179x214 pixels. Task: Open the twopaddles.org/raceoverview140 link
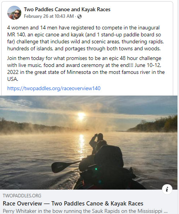[54, 89]
